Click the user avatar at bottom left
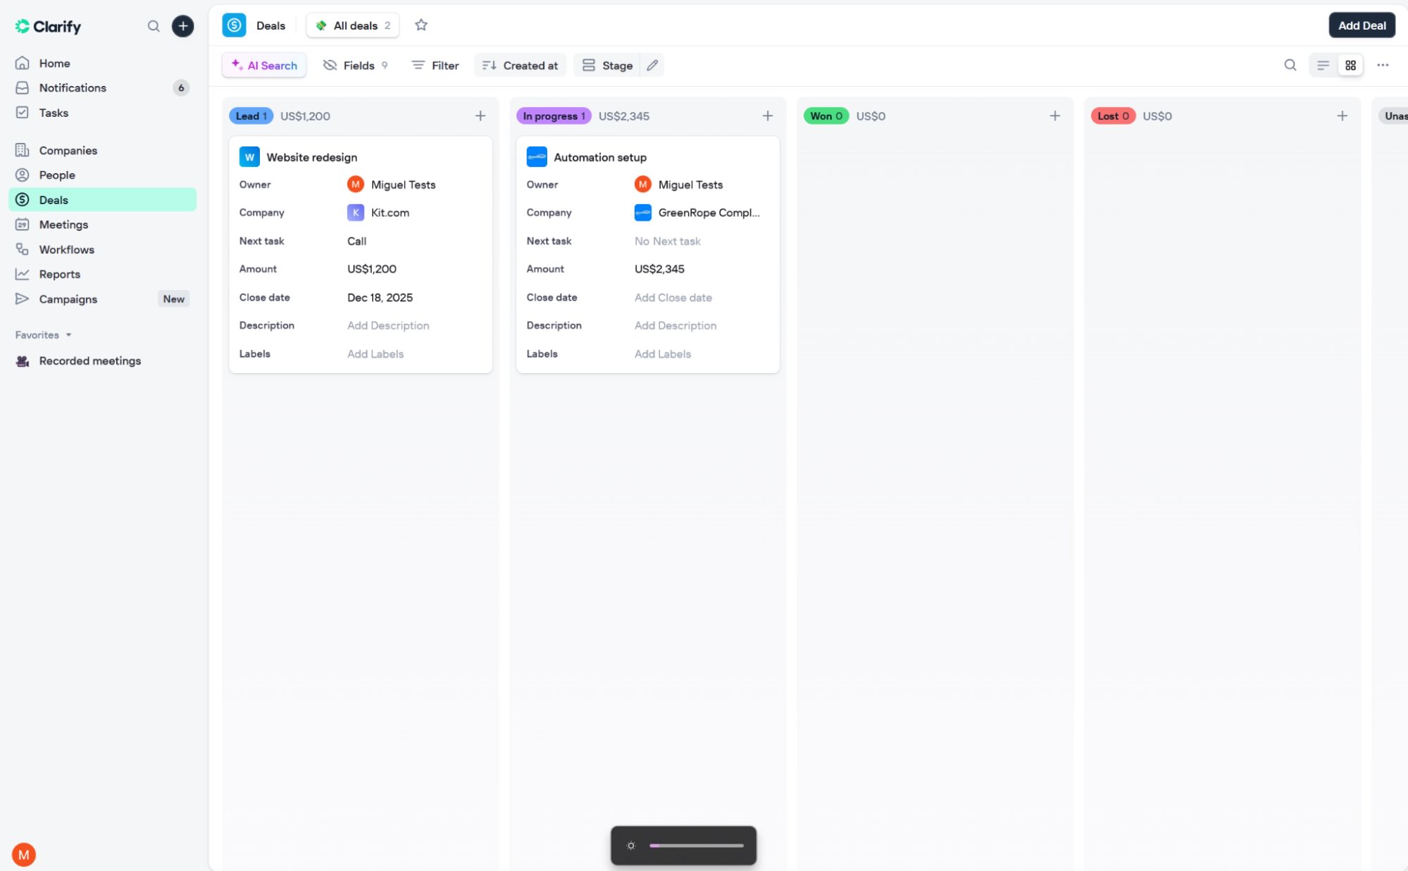Screen dimensions: 1408x871 (24, 854)
